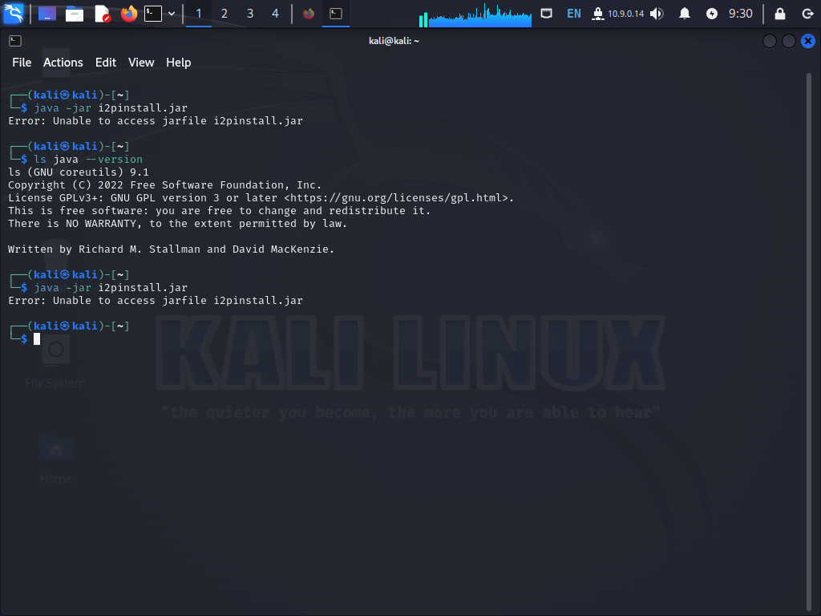Switch to workspace 2
The height and width of the screenshot is (616, 821).
(224, 14)
